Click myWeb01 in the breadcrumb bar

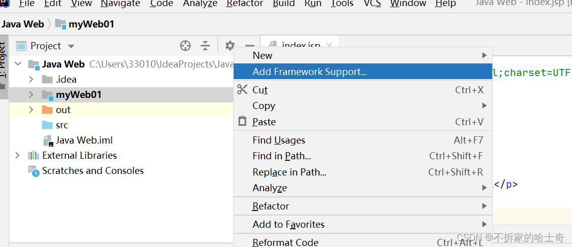(84, 24)
